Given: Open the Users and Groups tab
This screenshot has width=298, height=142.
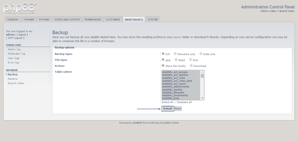Looking at the screenshot, I should tap(67, 20).
